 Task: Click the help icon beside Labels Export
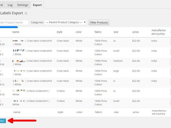click(26, 13)
